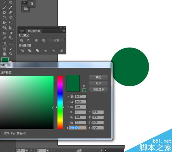Switch to the Pathfinder tab
Screen dimensions: 172x152
pos(34,31)
